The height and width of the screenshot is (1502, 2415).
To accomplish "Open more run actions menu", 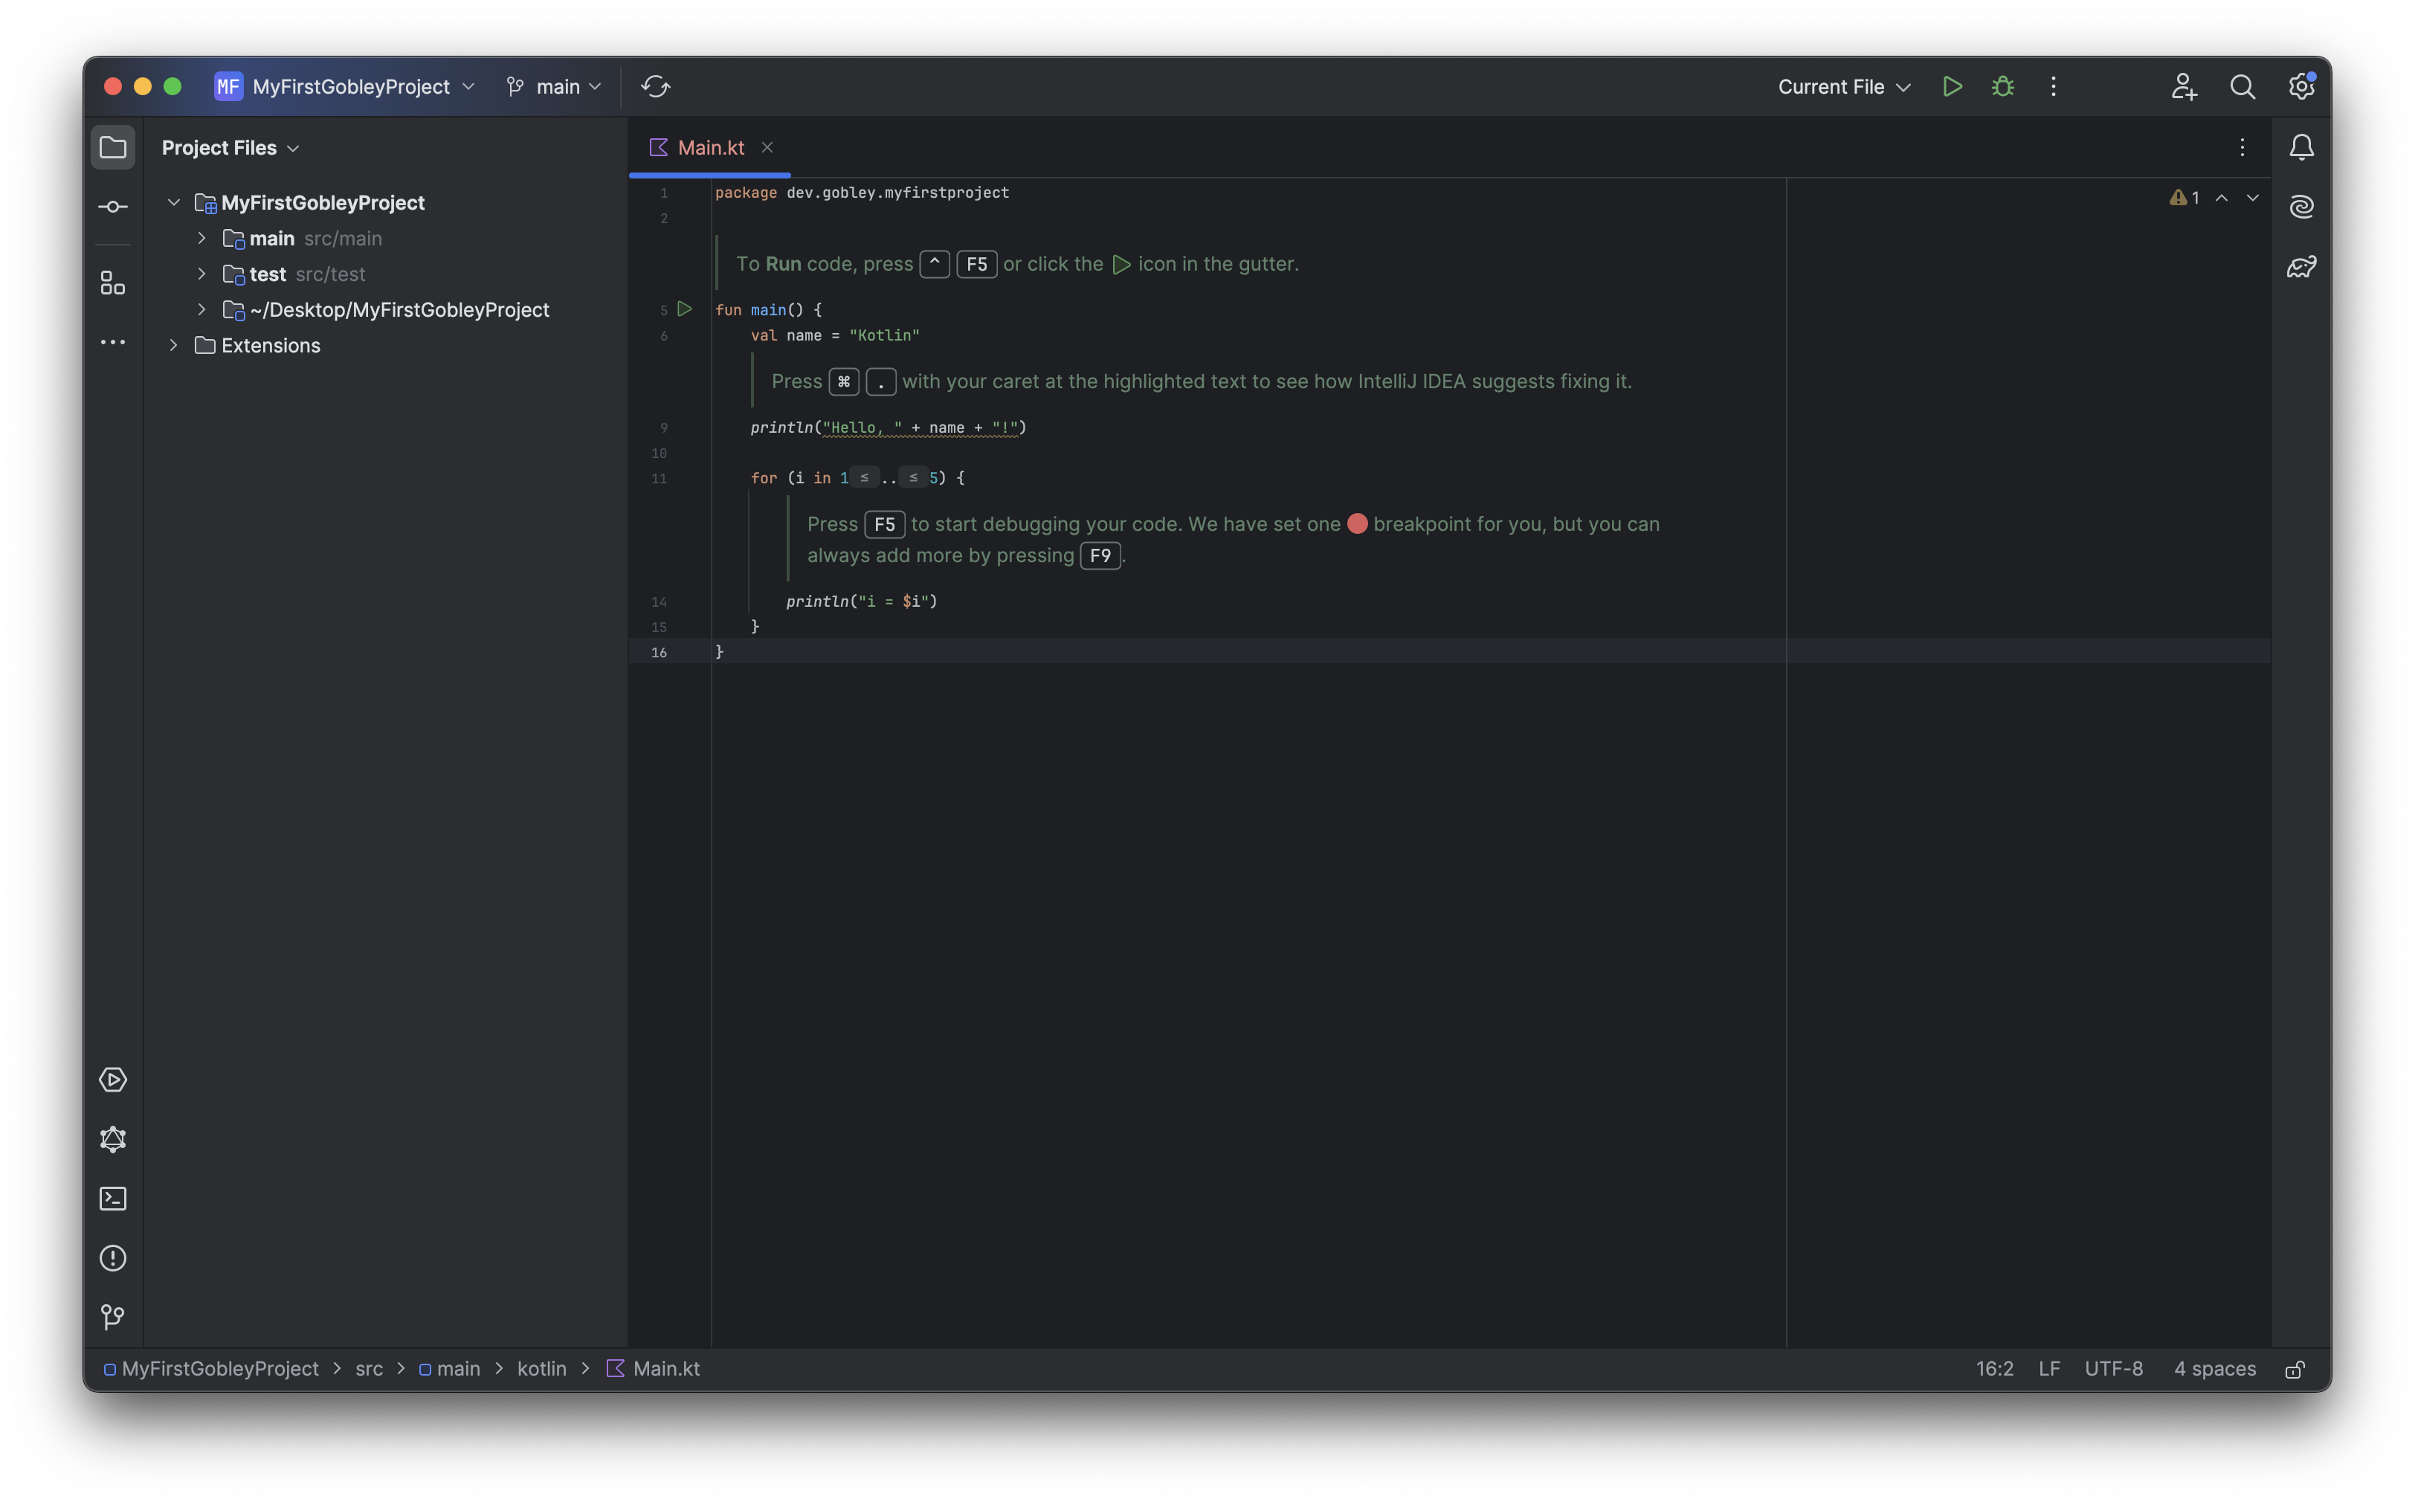I will [x=2054, y=86].
